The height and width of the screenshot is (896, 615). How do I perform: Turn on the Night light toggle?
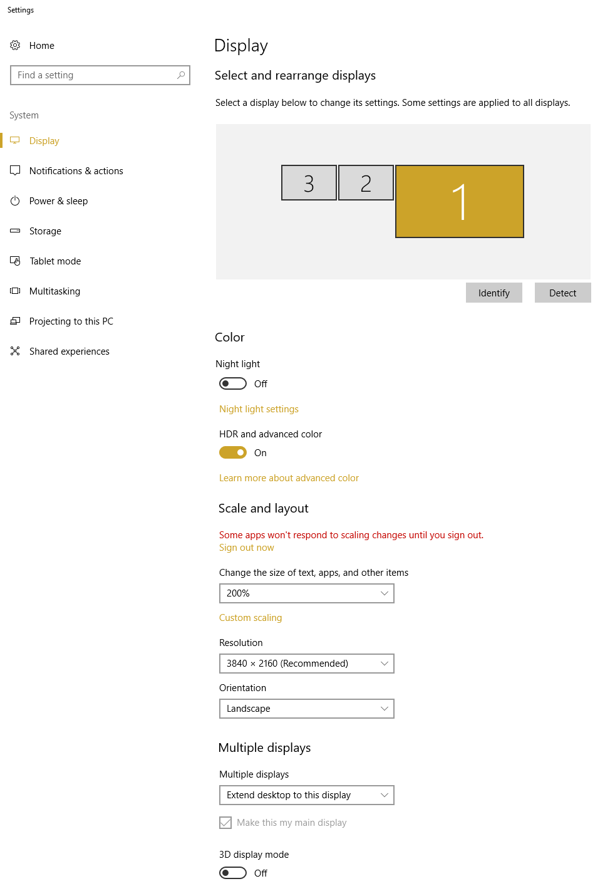tap(232, 383)
